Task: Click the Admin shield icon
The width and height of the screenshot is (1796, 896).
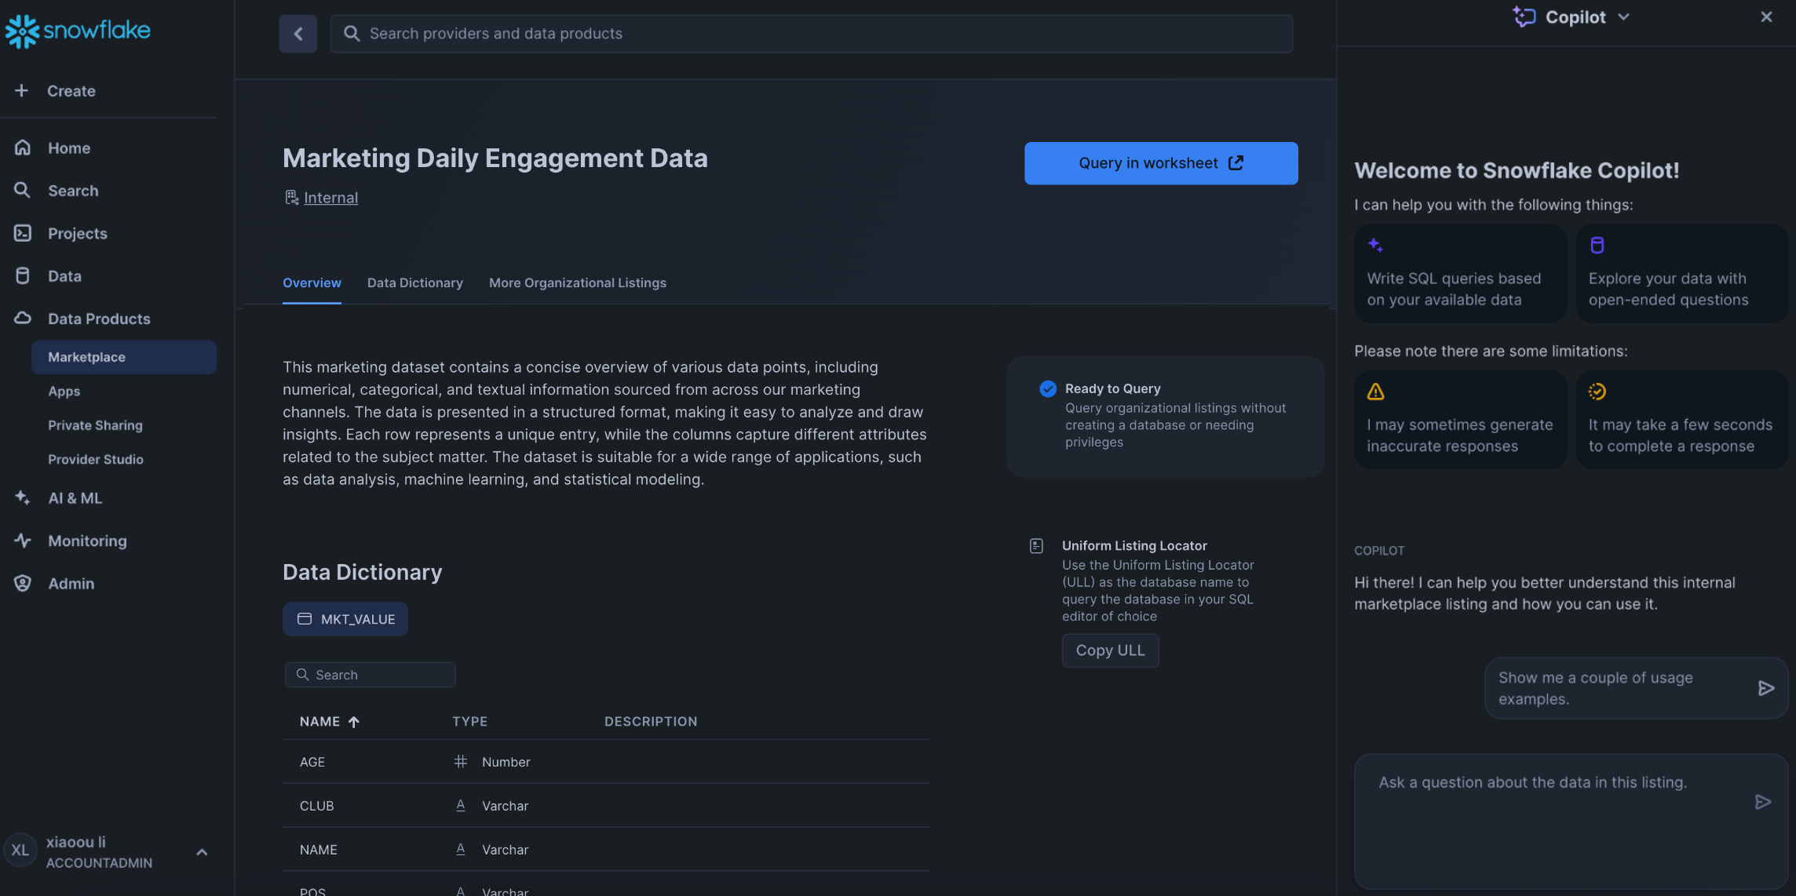Action: (22, 583)
